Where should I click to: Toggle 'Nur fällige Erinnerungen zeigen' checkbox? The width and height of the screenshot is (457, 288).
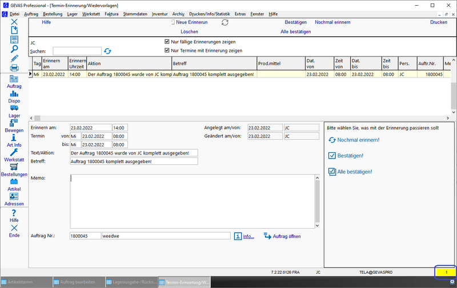click(167, 42)
